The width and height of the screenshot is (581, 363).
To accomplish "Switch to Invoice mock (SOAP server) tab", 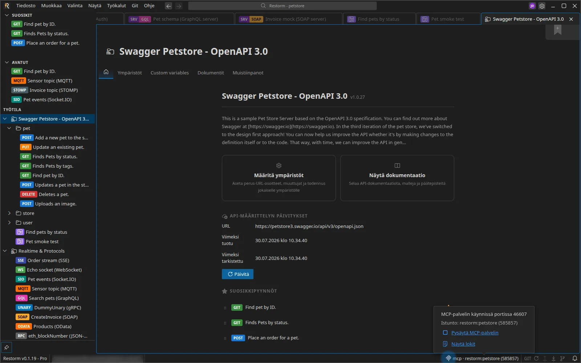I will [x=289, y=19].
